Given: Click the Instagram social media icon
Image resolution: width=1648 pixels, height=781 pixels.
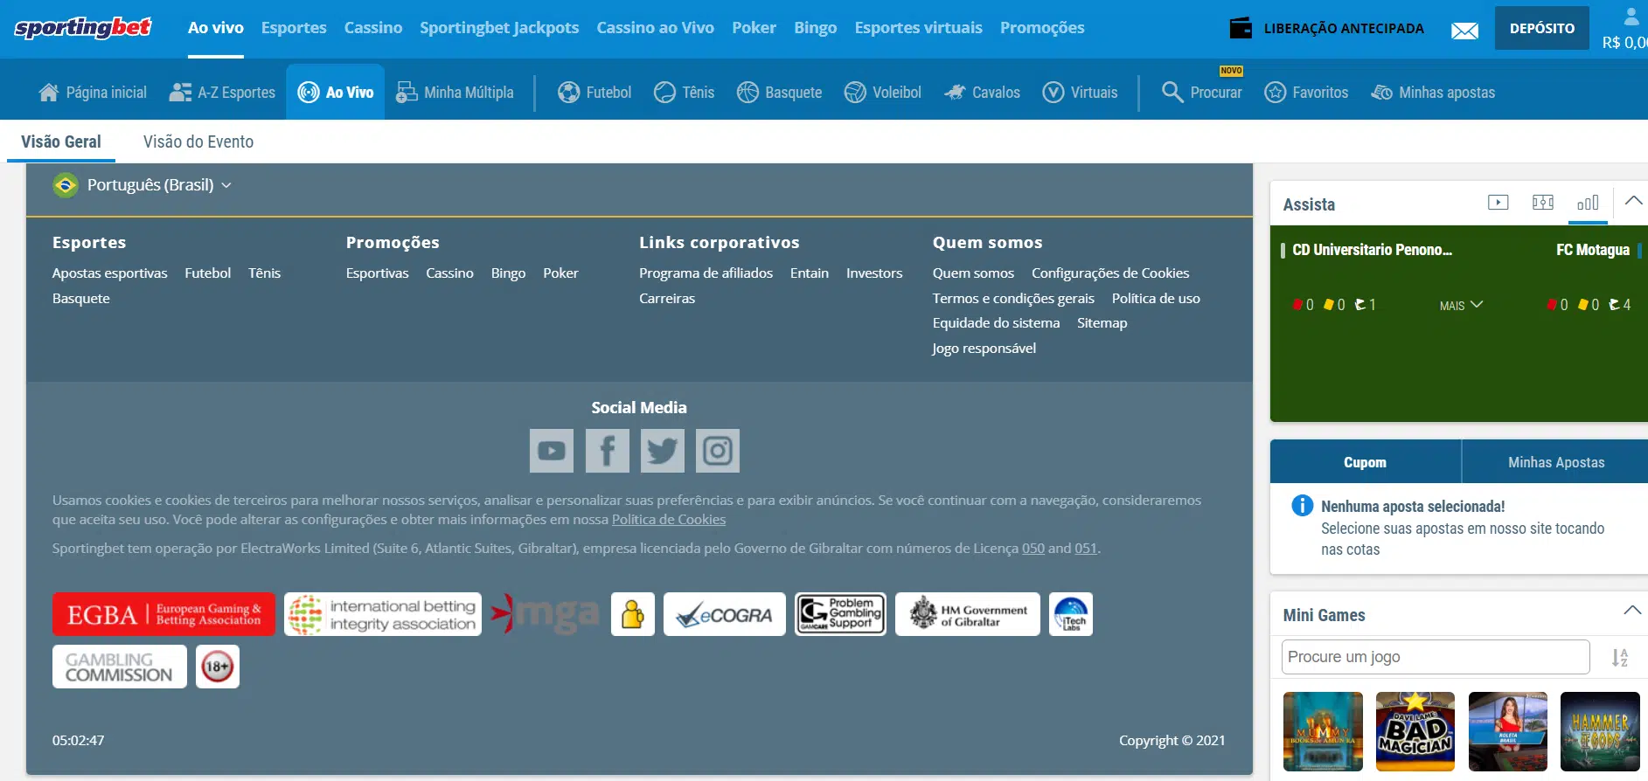Looking at the screenshot, I should pyautogui.click(x=718, y=451).
